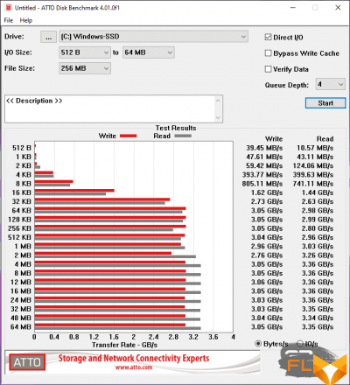The height and width of the screenshot is (385, 350).
Task: Click the 64 KB red write bar
Action: click(110, 208)
